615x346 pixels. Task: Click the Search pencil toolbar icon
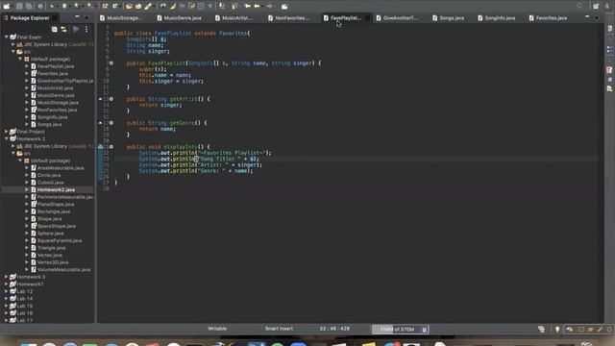(x=148, y=6)
